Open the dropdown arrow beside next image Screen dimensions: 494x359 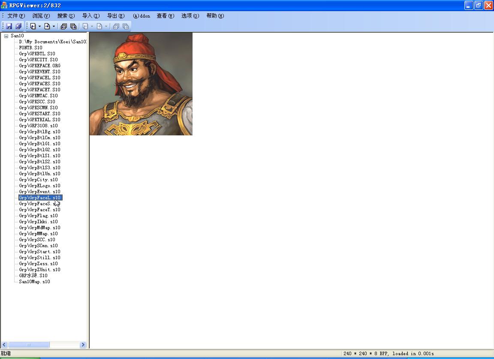click(54, 26)
